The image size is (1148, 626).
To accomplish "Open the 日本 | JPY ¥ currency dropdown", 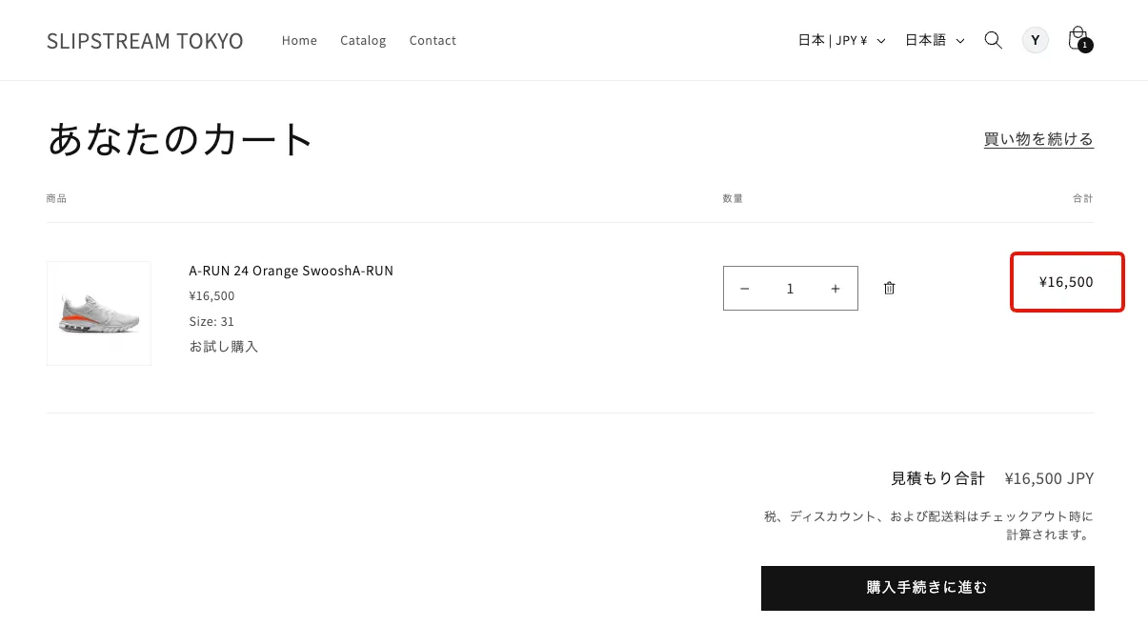I will point(842,40).
